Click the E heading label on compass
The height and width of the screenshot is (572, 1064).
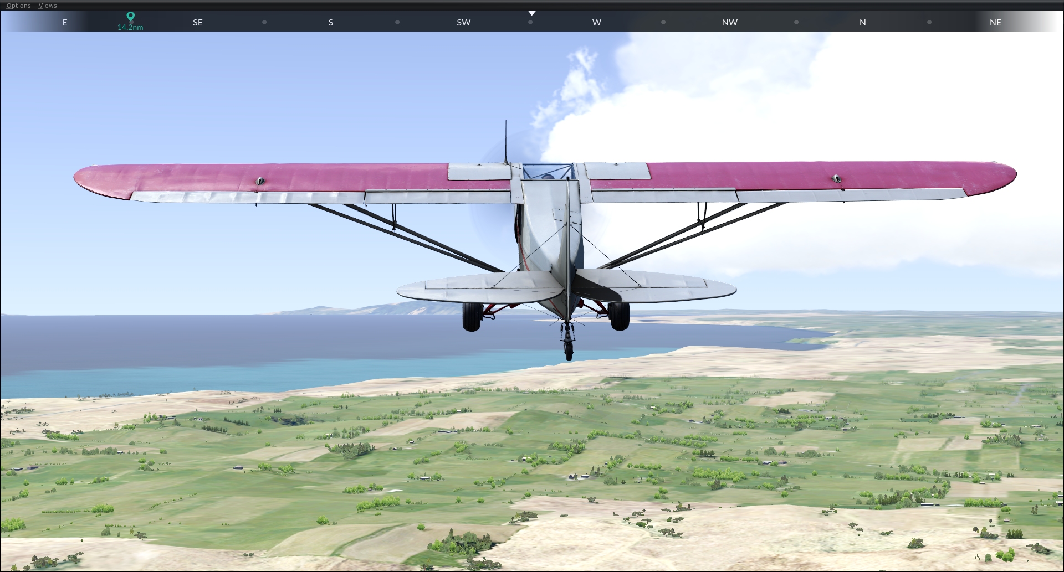pos(65,23)
